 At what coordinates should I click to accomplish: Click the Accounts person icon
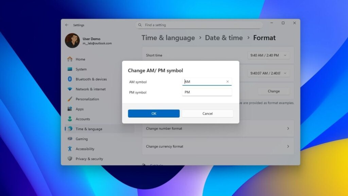click(70, 119)
